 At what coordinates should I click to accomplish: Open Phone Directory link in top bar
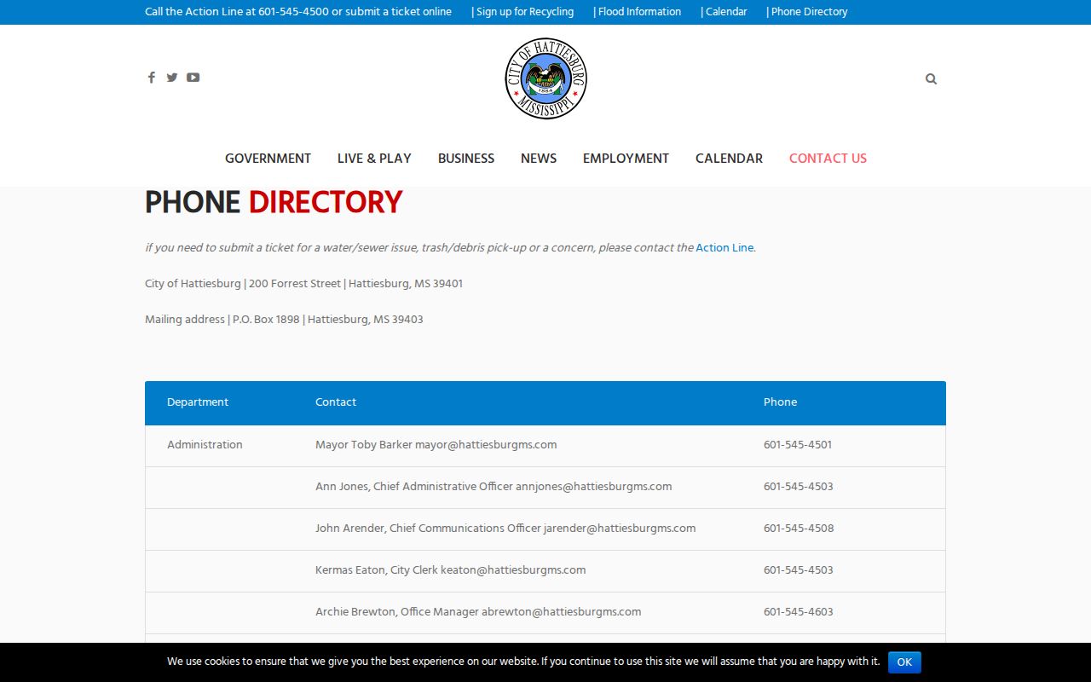click(807, 12)
